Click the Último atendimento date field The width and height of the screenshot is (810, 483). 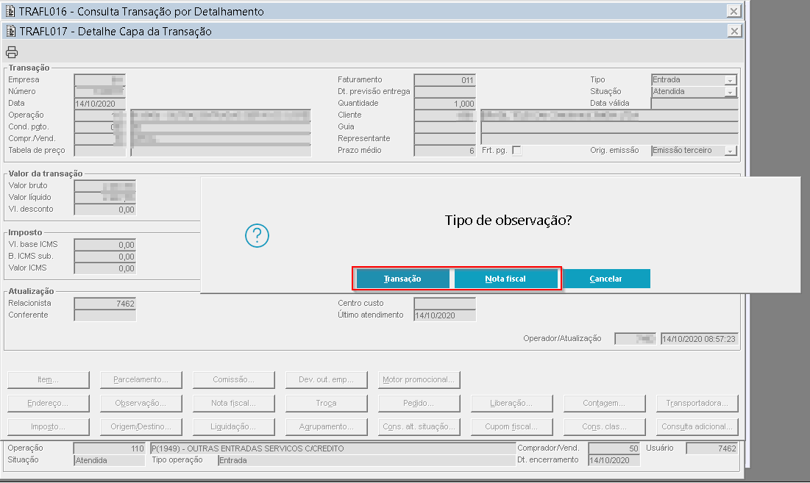445,315
